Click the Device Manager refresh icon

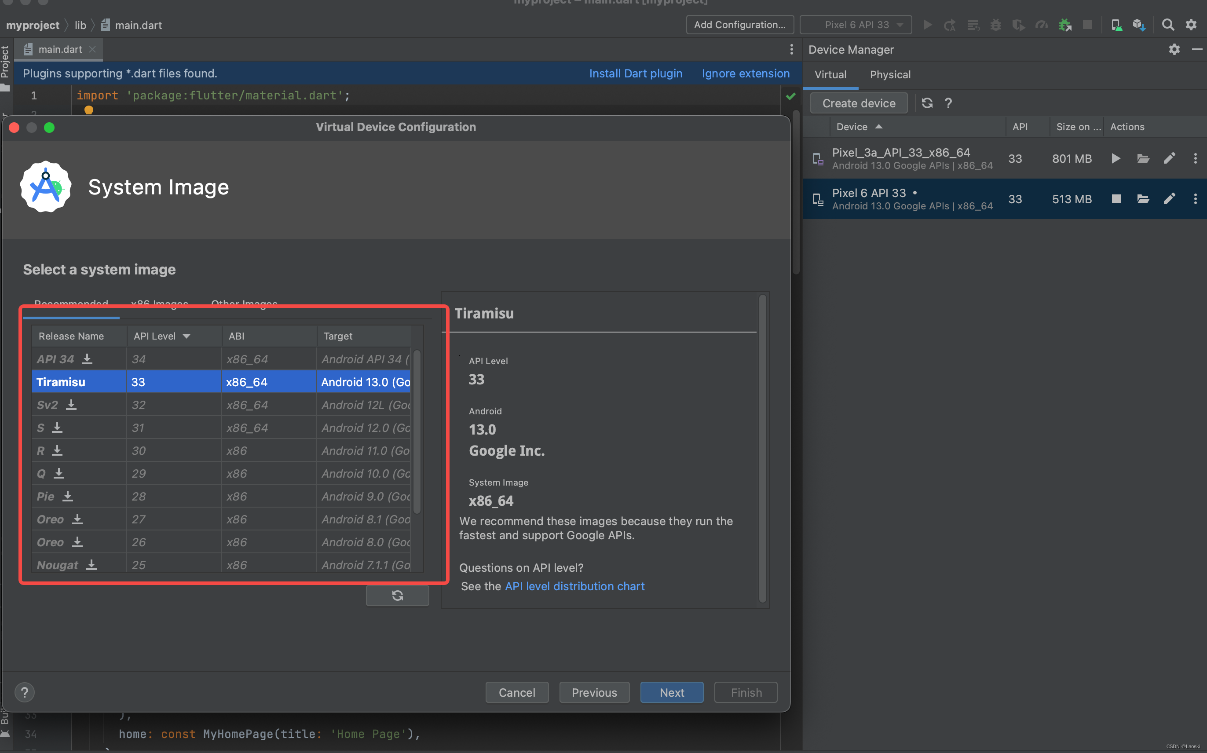927,103
